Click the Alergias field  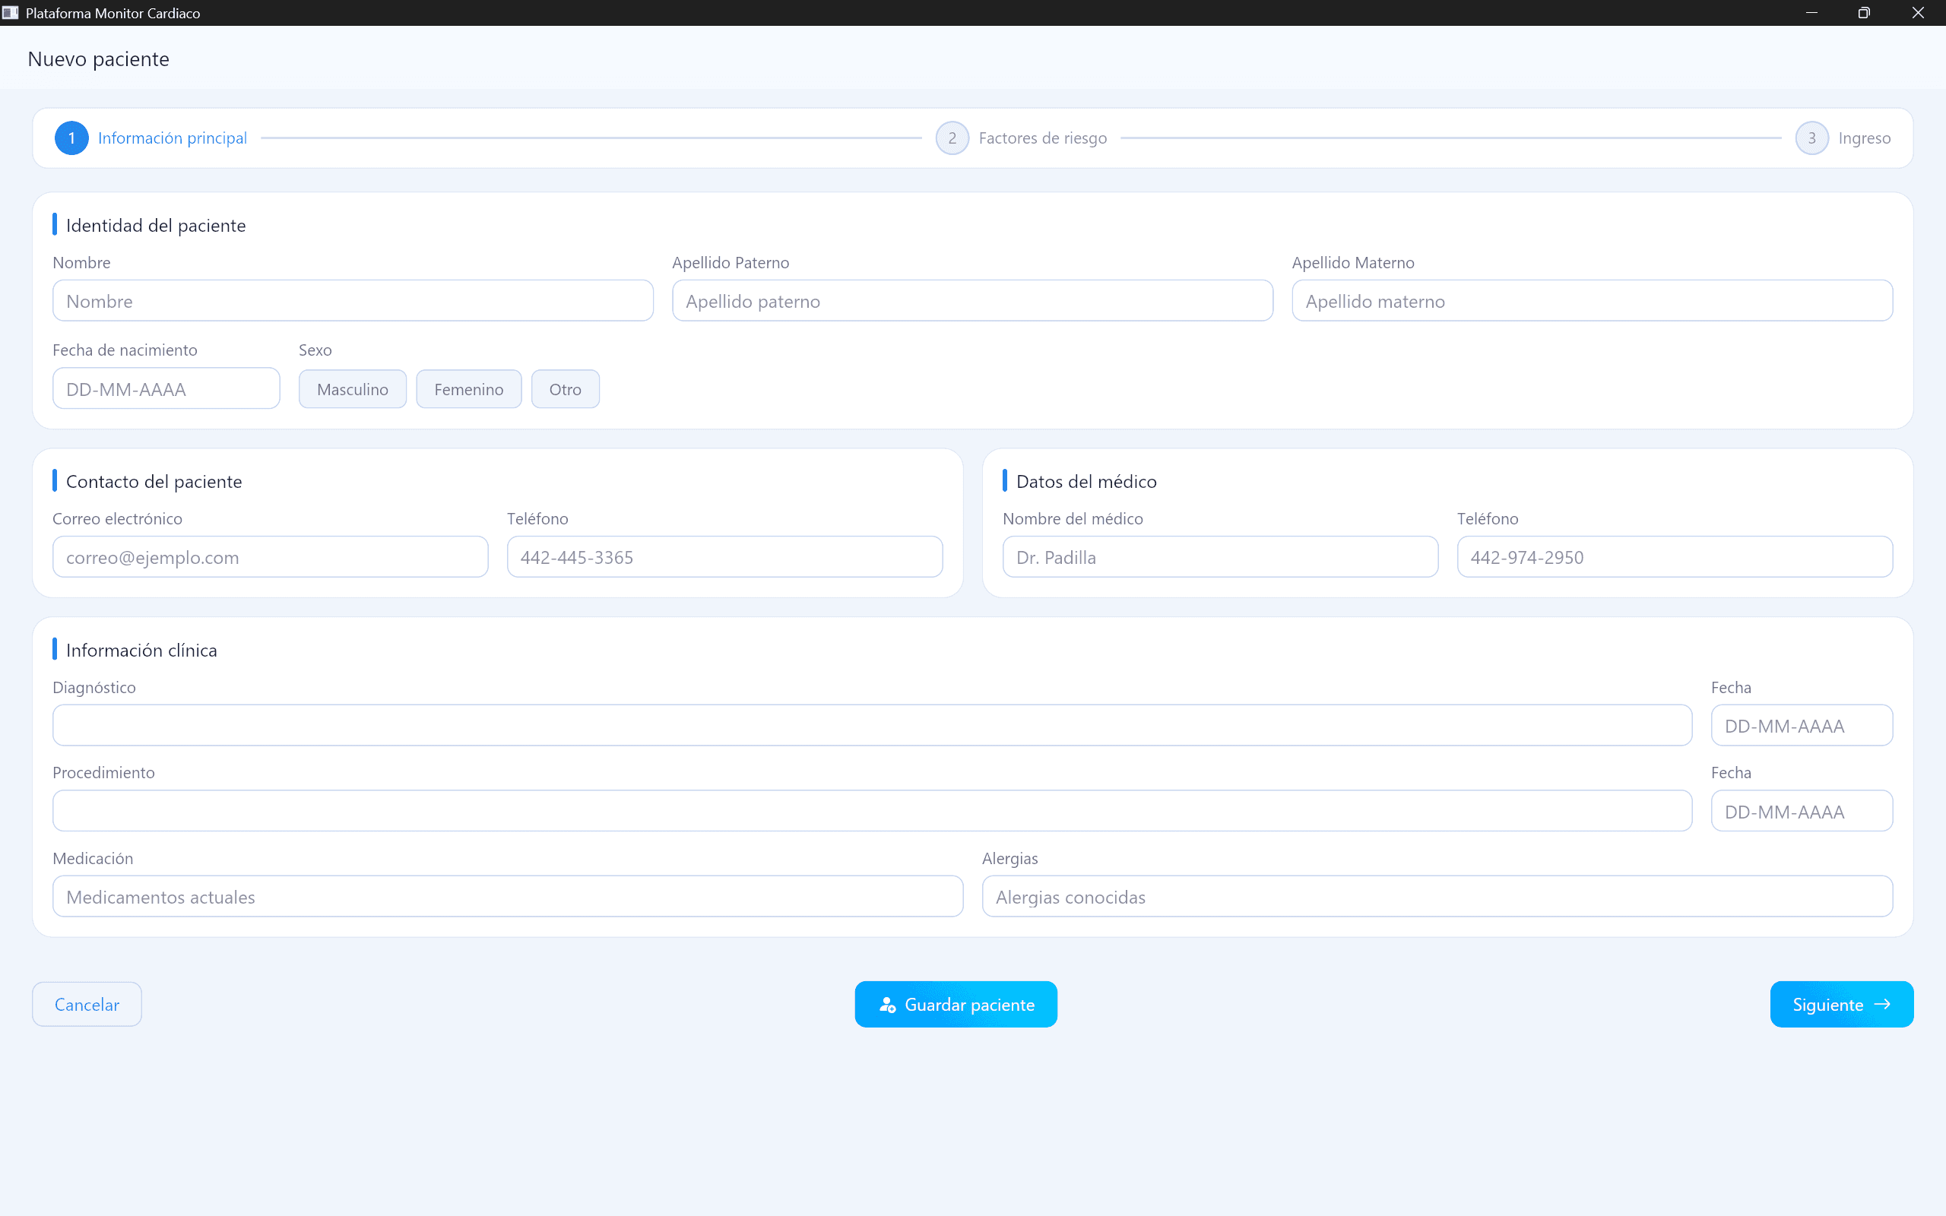click(x=1437, y=896)
